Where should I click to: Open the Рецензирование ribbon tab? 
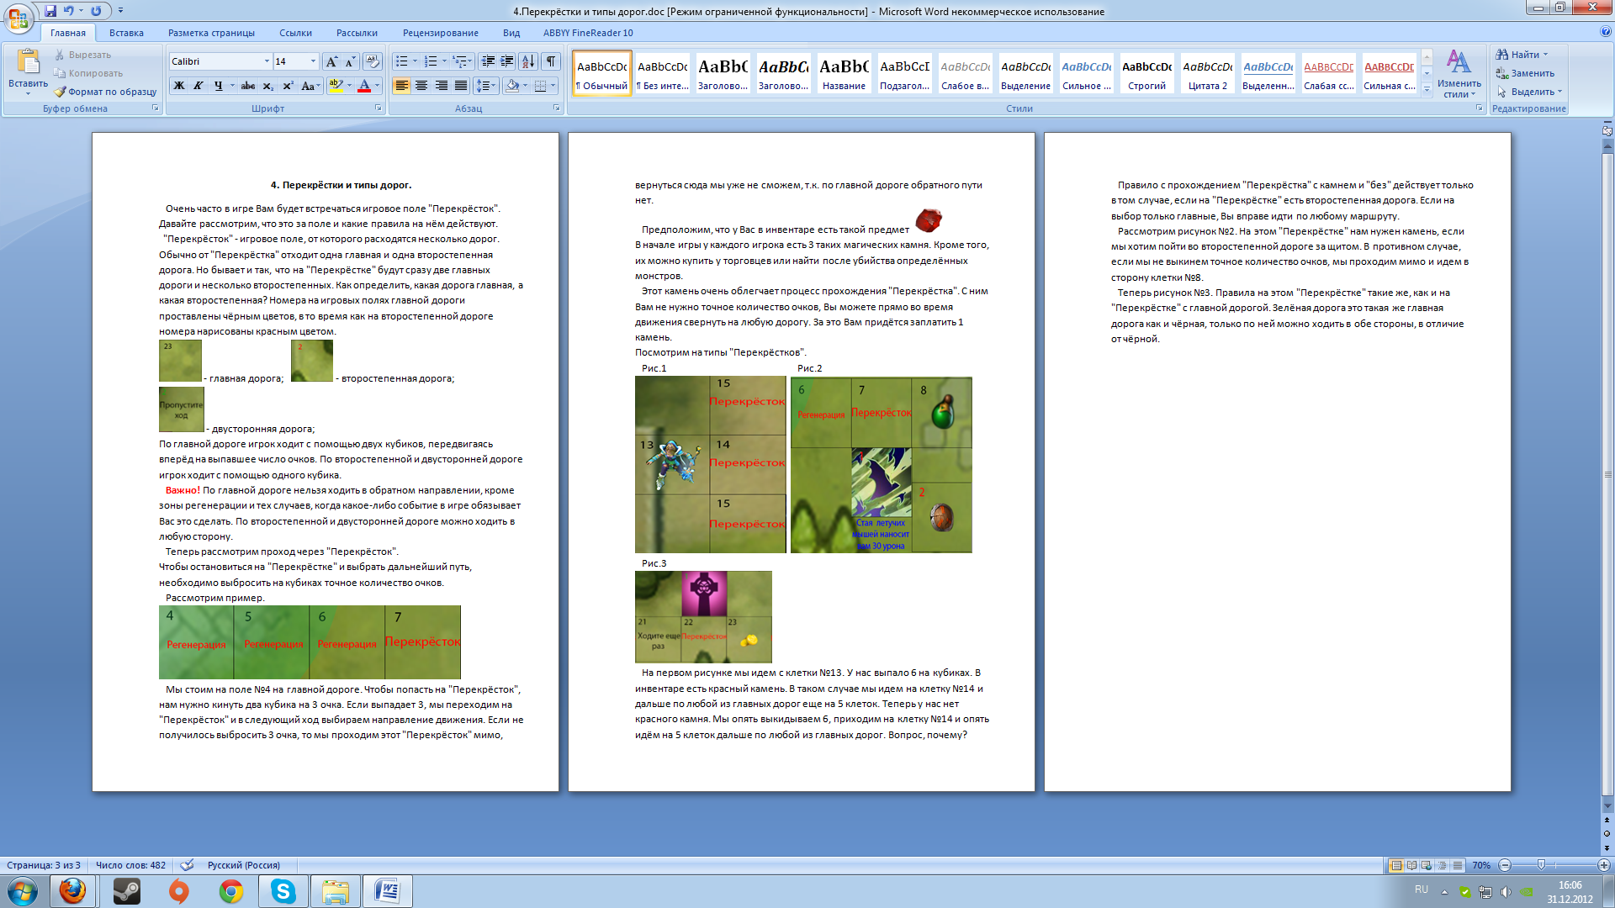click(x=440, y=33)
